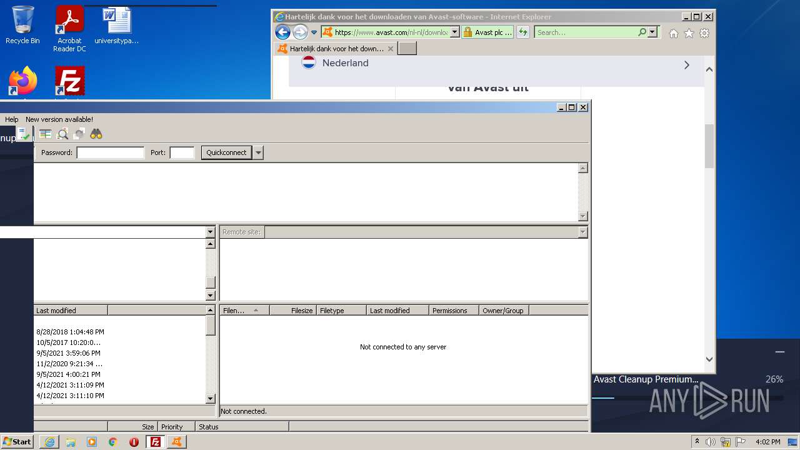This screenshot has height=450, width=800.
Task: Launch Firefox from the desktop icon
Action: 22,81
